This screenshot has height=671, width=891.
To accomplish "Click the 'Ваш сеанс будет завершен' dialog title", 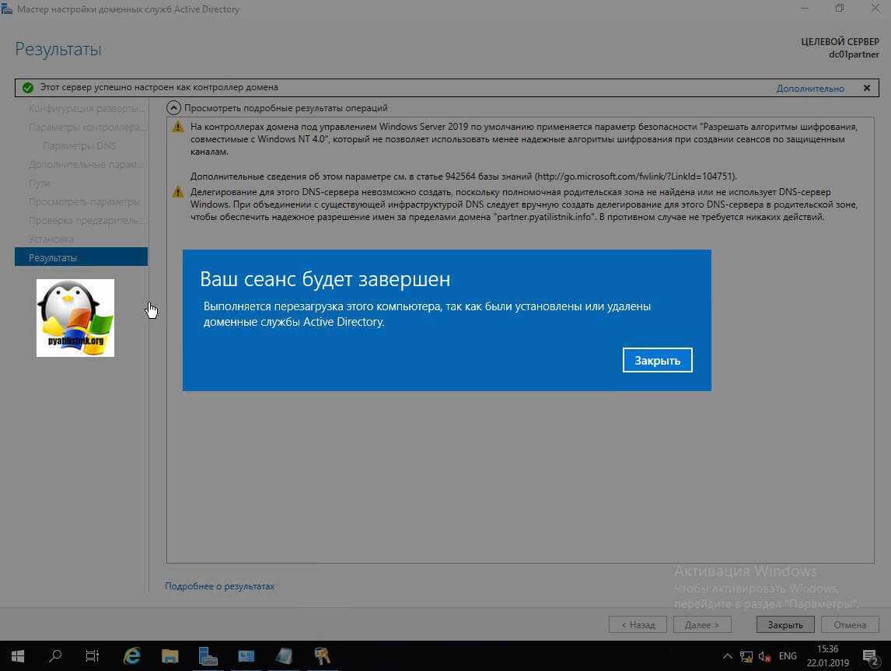I will coord(325,279).
